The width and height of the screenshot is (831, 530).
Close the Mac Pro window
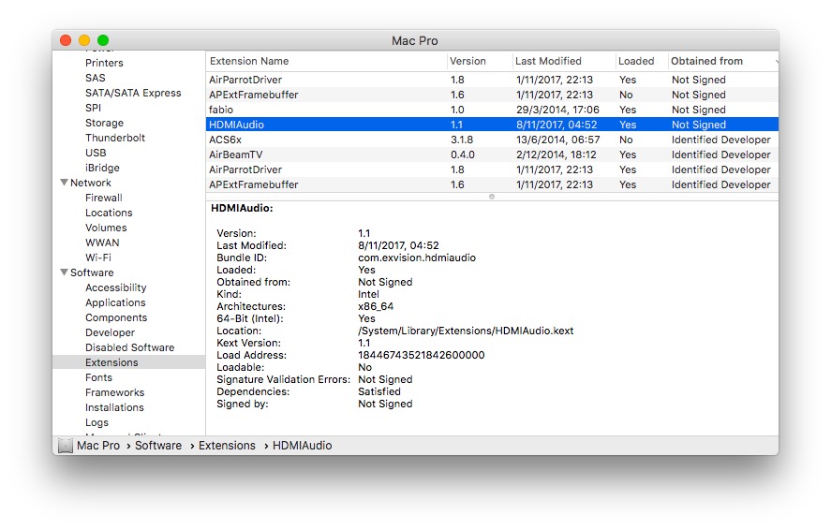(x=66, y=40)
